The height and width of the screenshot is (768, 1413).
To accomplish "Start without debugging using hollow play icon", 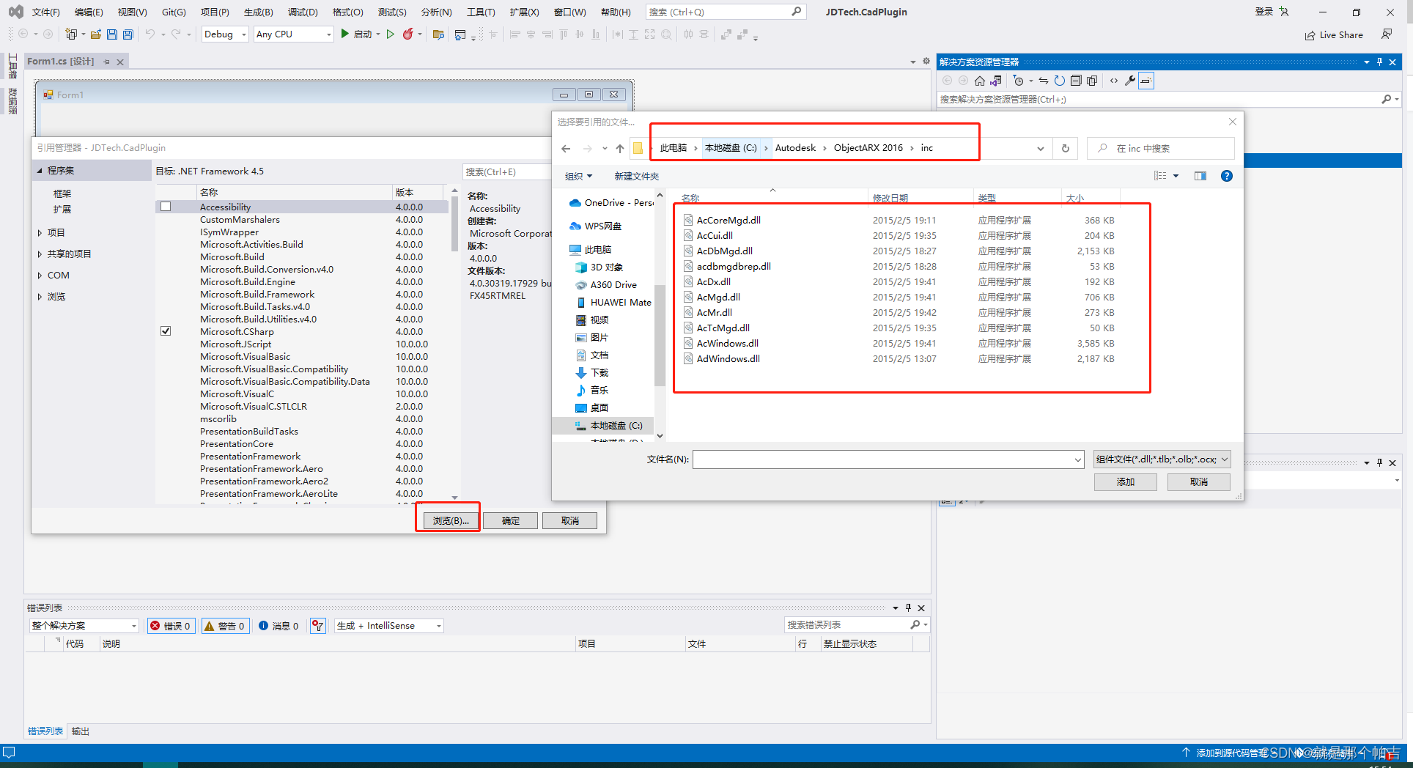I will (391, 34).
